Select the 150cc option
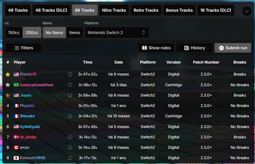 click(14, 33)
